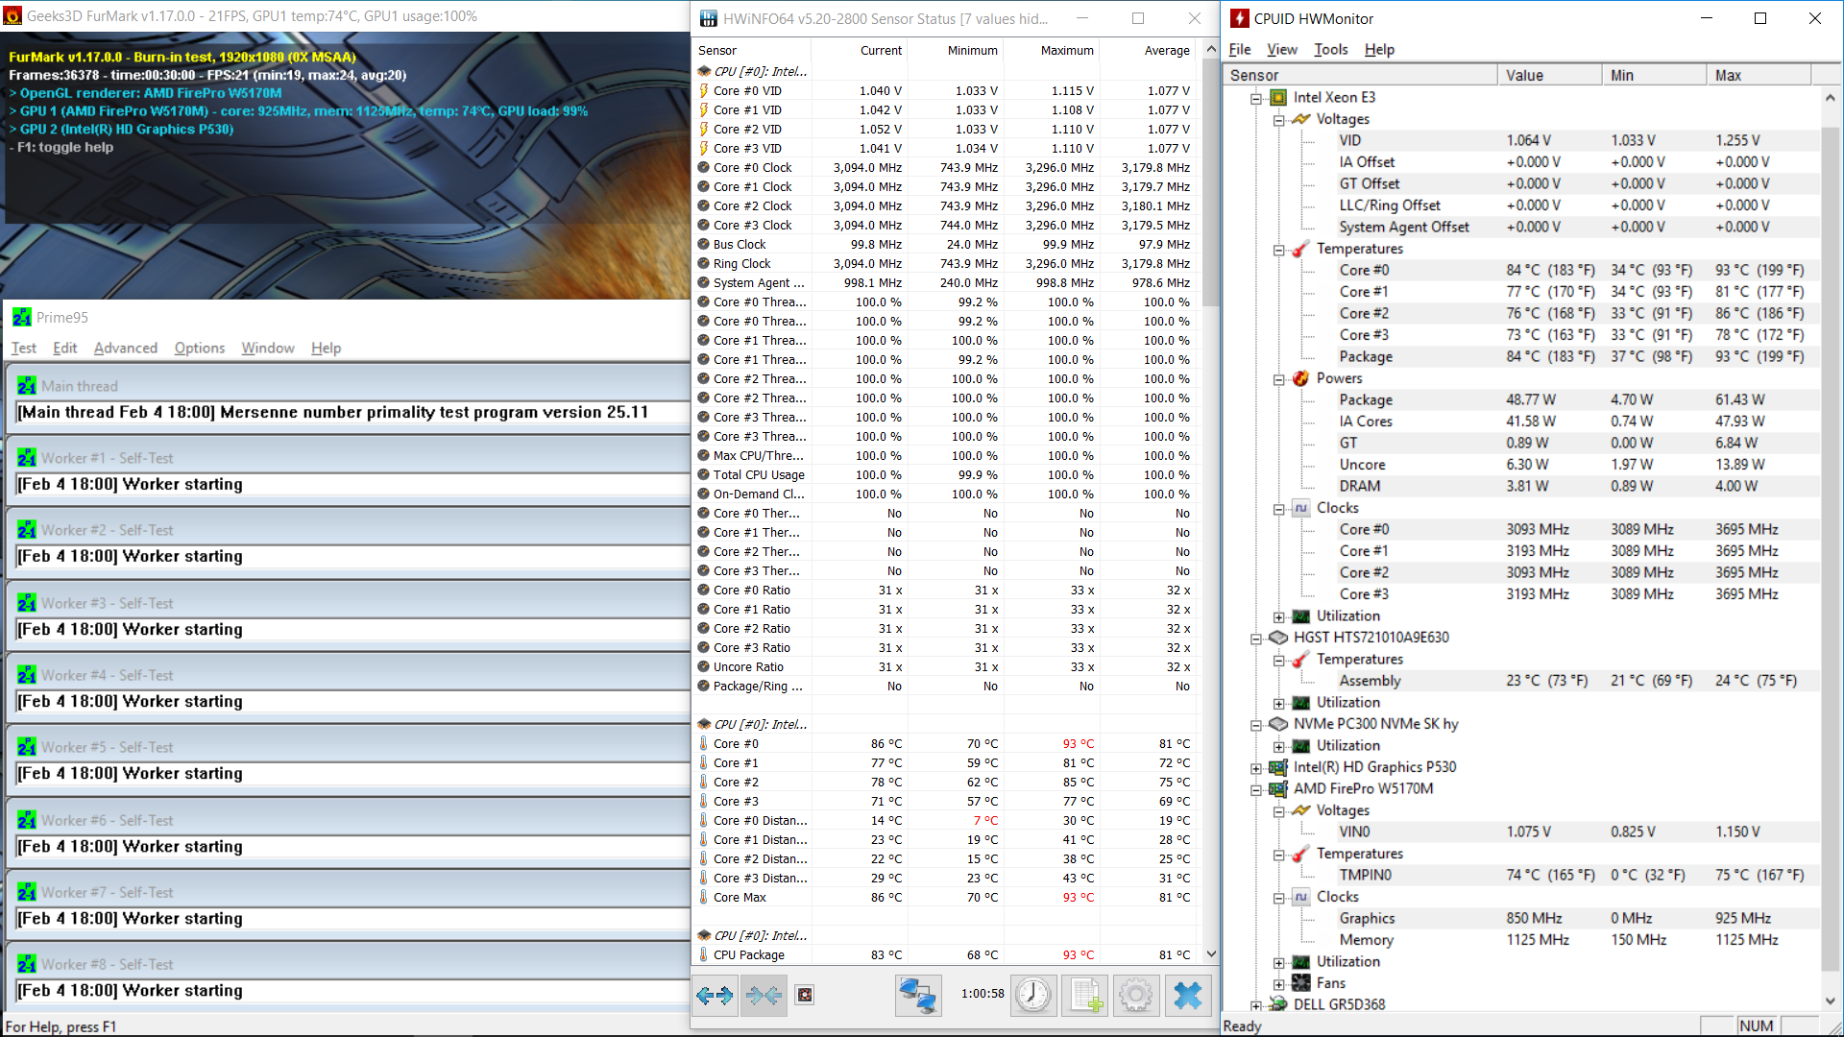1844x1037 pixels.
Task: Click the Fans icon in HWMonitor tree
Action: pyautogui.click(x=1301, y=983)
